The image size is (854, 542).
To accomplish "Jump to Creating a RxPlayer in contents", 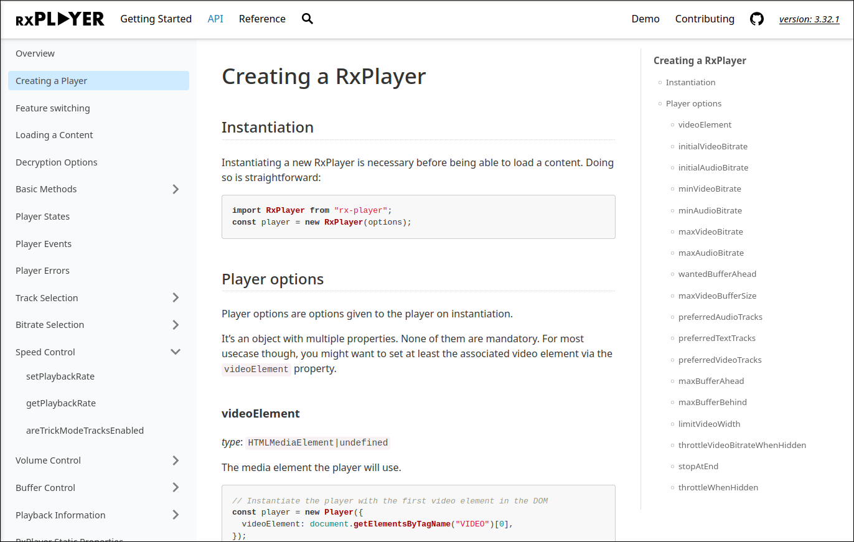I will (x=700, y=60).
